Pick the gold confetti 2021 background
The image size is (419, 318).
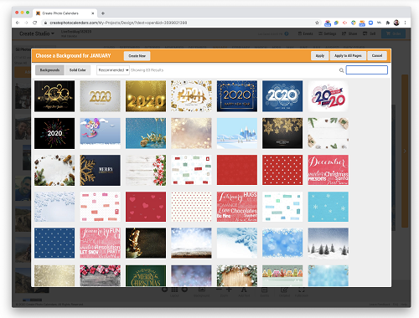(191, 96)
